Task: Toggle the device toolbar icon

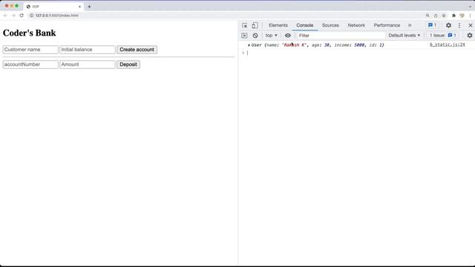Action: click(255, 25)
